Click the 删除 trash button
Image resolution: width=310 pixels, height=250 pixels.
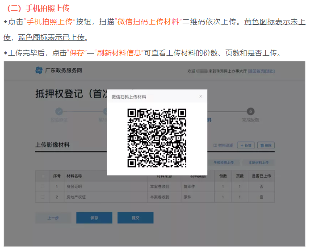pos(266,146)
